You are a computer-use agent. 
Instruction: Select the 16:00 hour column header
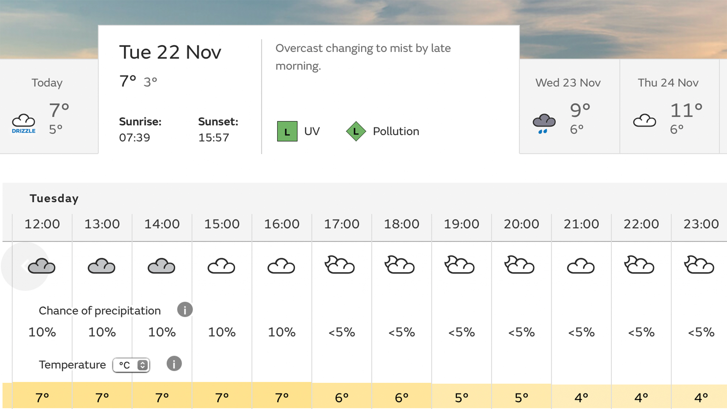point(282,224)
